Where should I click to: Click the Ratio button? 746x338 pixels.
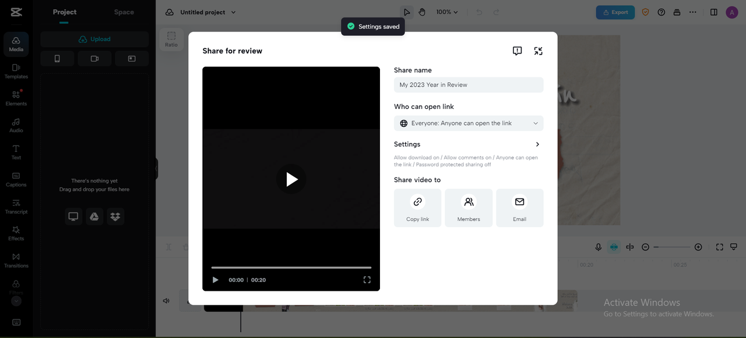pyautogui.click(x=171, y=39)
